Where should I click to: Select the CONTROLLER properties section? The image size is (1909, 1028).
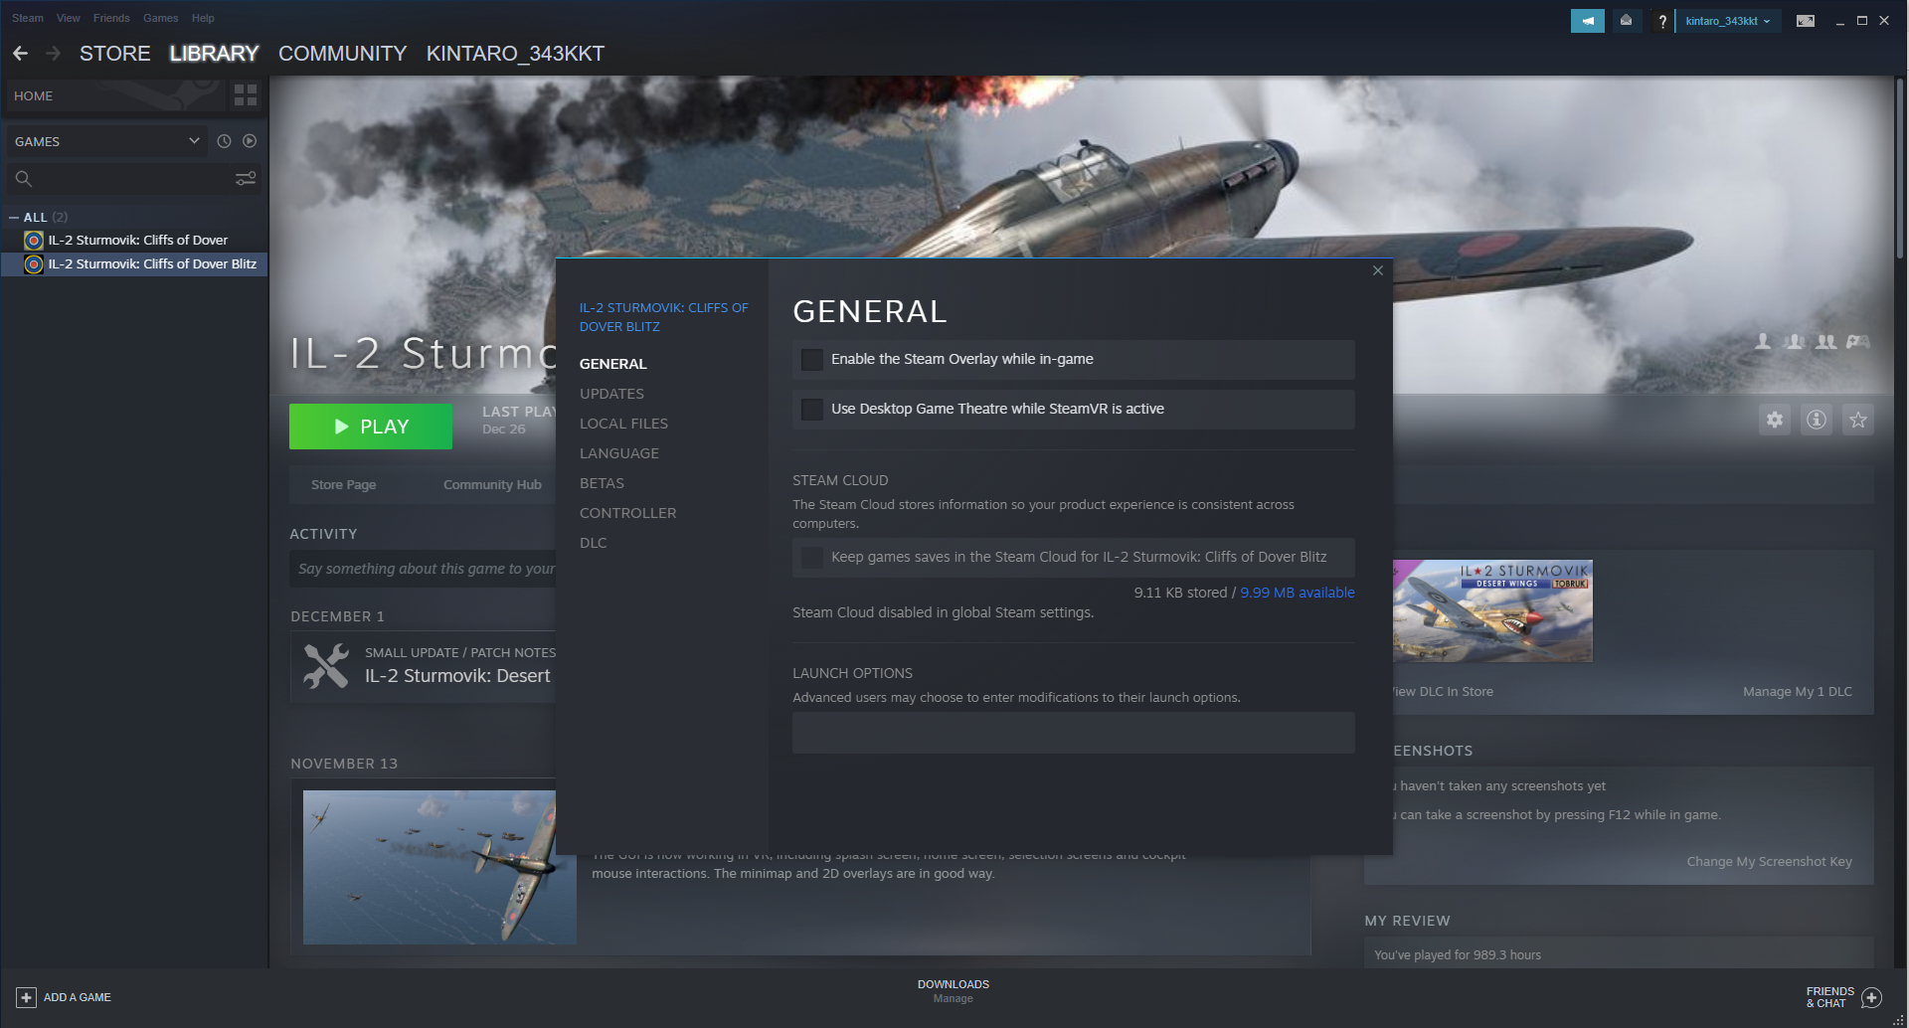coord(627,513)
